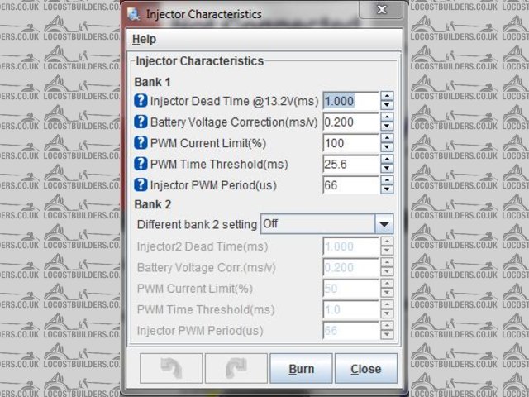Select the PWM Current Limit field showing 100
Image resolution: width=529 pixels, height=397 pixels.
[x=350, y=143]
